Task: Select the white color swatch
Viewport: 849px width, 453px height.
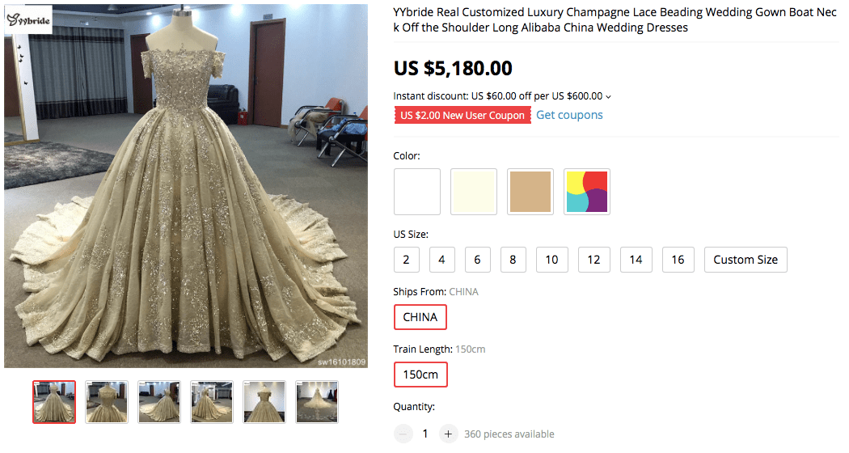Action: [x=417, y=192]
